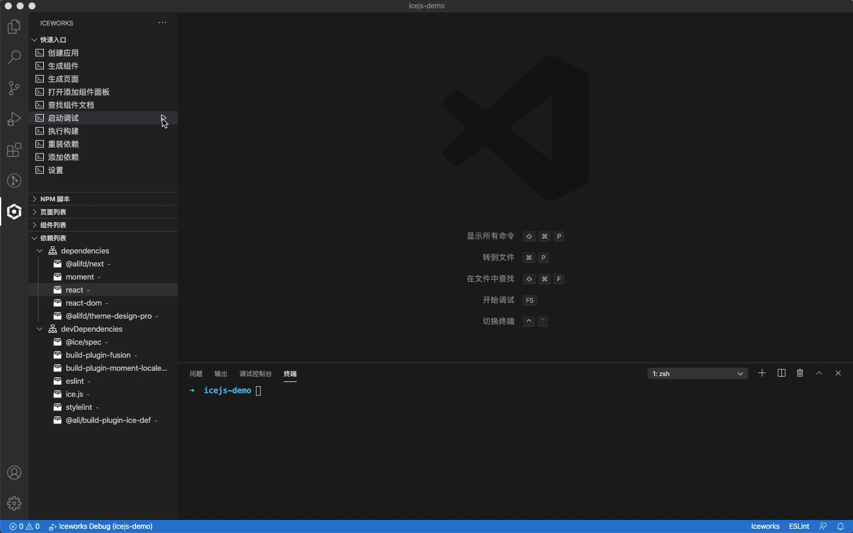Select @ice/spec dev dependency
853x533 pixels.
pyautogui.click(x=103, y=342)
